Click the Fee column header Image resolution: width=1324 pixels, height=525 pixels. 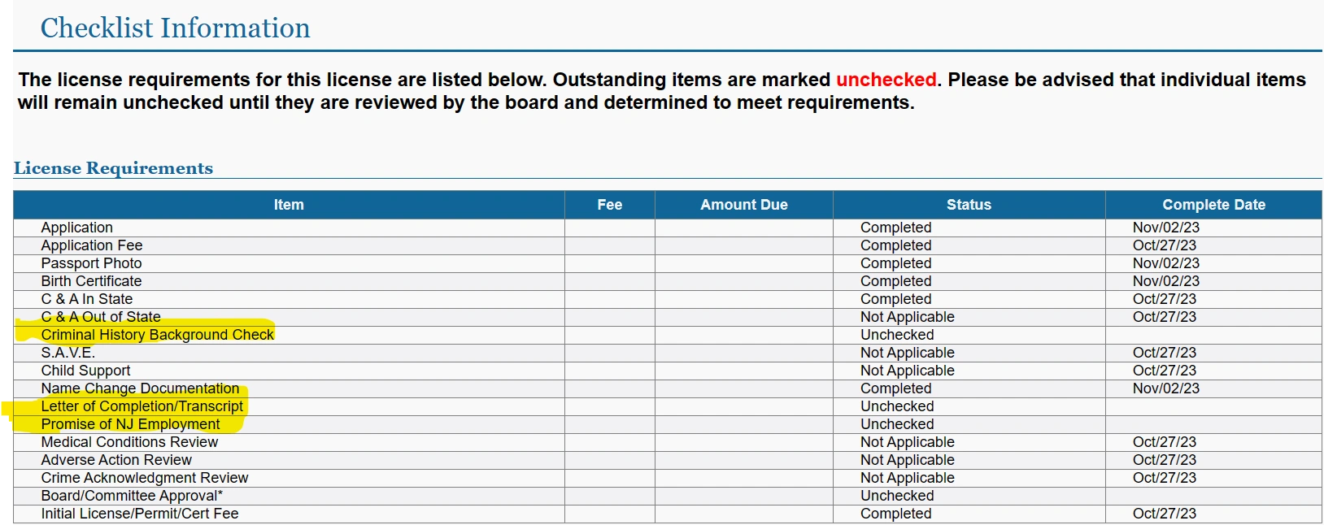(x=609, y=205)
